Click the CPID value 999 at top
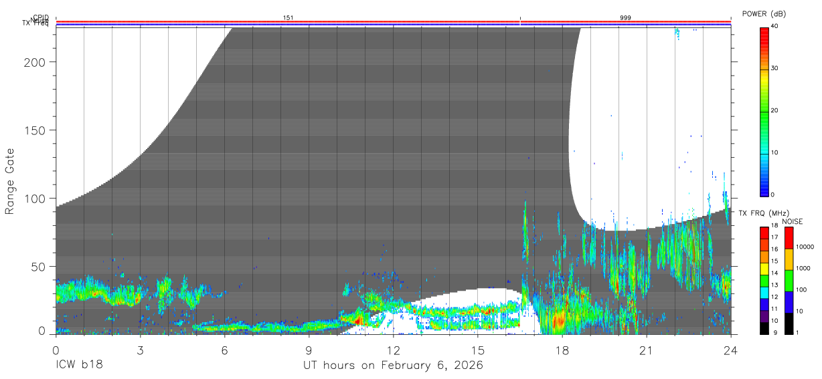Viewport: 822px width, 379px height. 625,17
